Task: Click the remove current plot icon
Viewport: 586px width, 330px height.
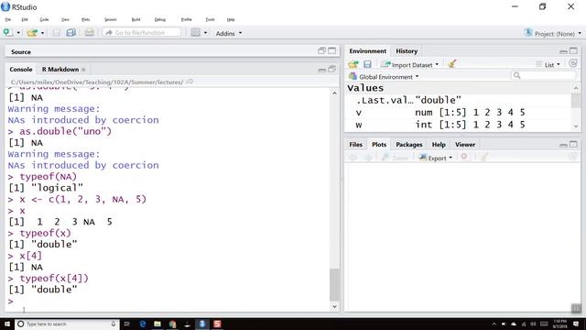Action: (464, 157)
